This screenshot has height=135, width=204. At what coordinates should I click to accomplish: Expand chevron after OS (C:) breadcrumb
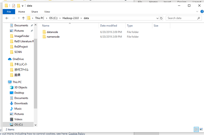pyautogui.click(x=60, y=18)
